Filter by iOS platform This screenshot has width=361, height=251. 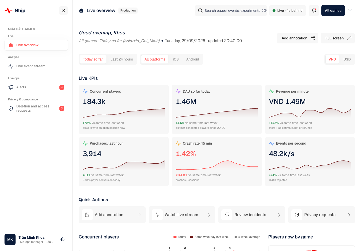(176, 59)
